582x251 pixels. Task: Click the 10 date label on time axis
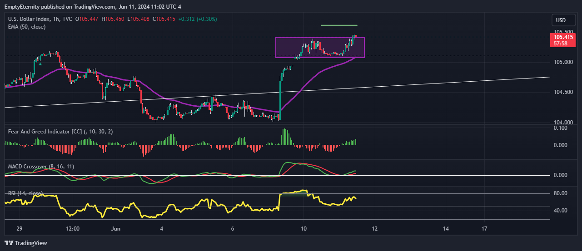click(303, 228)
